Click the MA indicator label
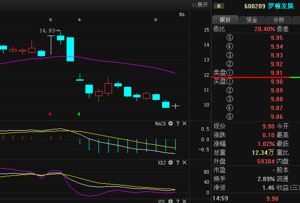 pyautogui.click(x=182, y=15)
